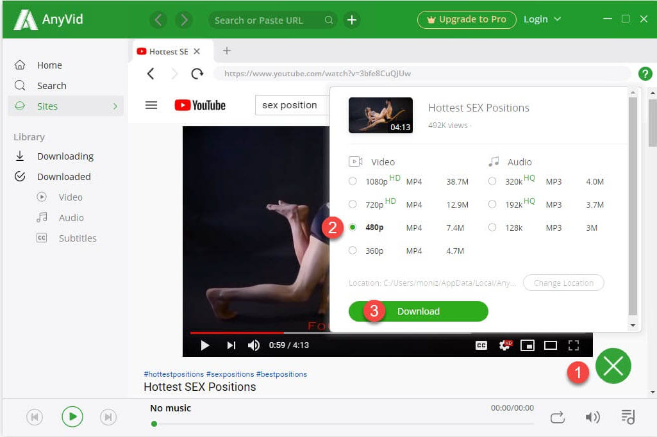Open the green help question icon
Image resolution: width=657 pixels, height=437 pixels.
point(645,74)
